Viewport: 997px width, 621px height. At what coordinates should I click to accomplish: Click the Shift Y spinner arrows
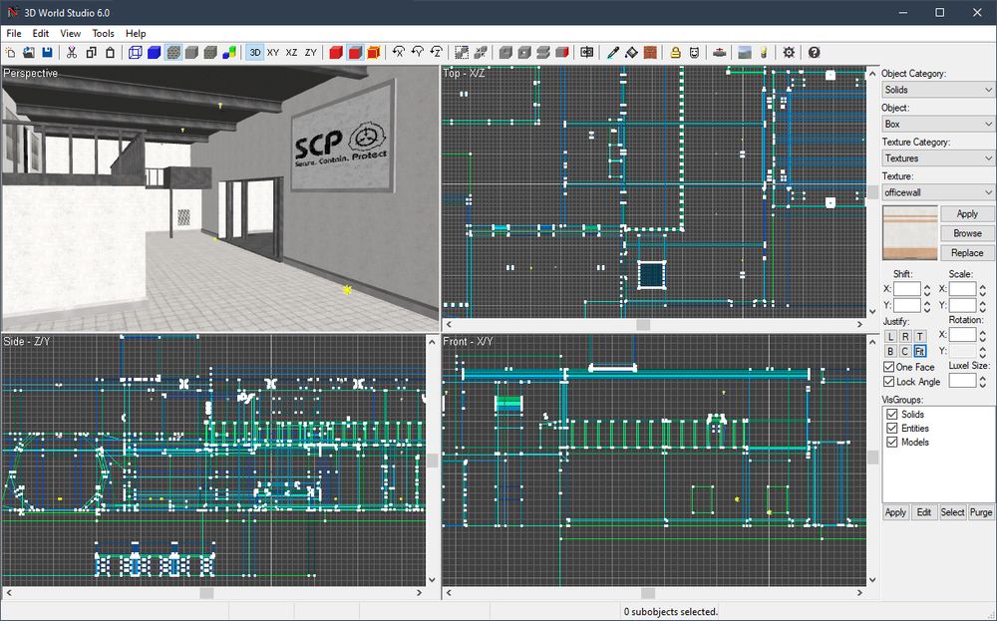[x=927, y=306]
